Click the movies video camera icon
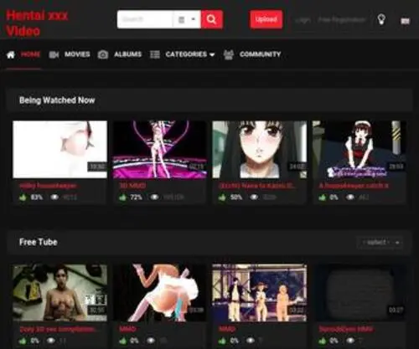The image size is (419, 349). [54, 54]
